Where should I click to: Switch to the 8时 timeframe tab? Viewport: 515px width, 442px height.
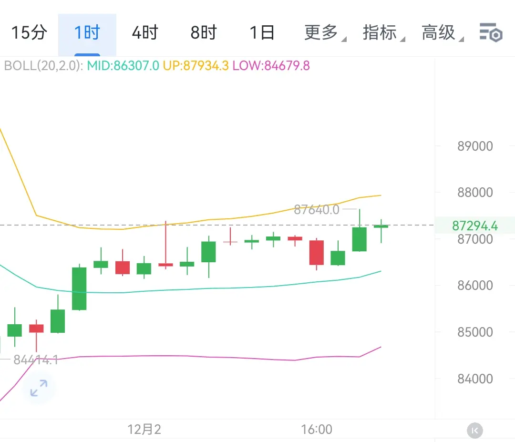point(204,32)
